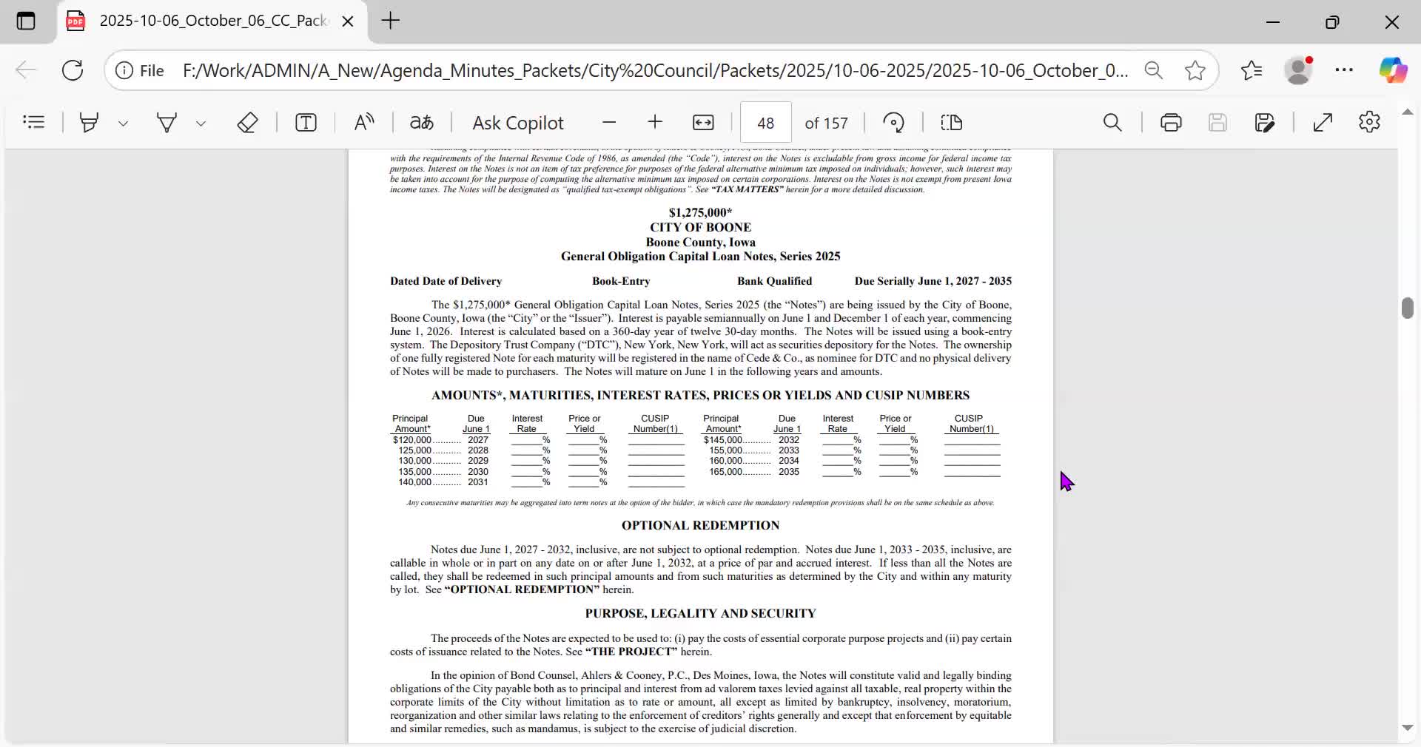Click the 2031 due year

(x=478, y=482)
